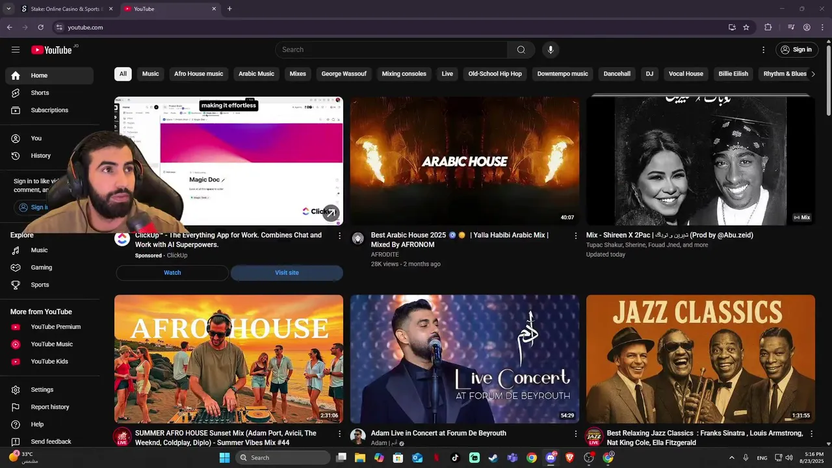Show more category chips with arrow
This screenshot has height=468, width=832.
click(x=813, y=74)
